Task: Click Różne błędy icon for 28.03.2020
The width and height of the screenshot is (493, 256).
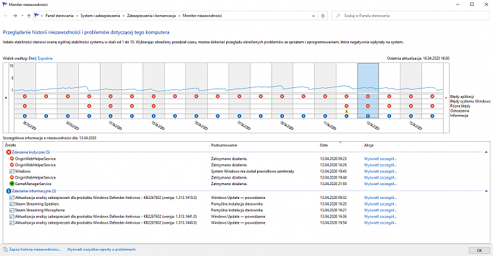Action: (x=25, y=106)
